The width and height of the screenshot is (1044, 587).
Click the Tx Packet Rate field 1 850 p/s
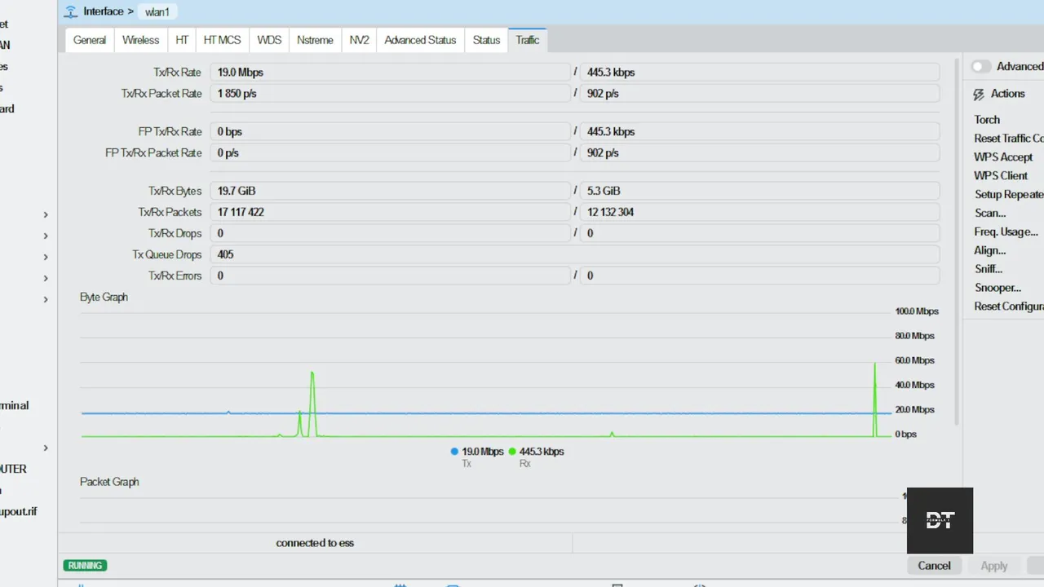[x=390, y=94]
